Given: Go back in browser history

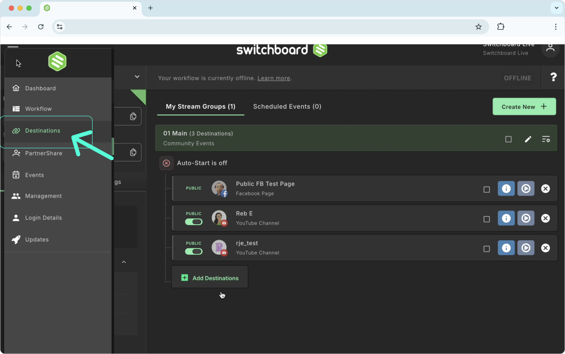Looking at the screenshot, I should click(x=9, y=27).
